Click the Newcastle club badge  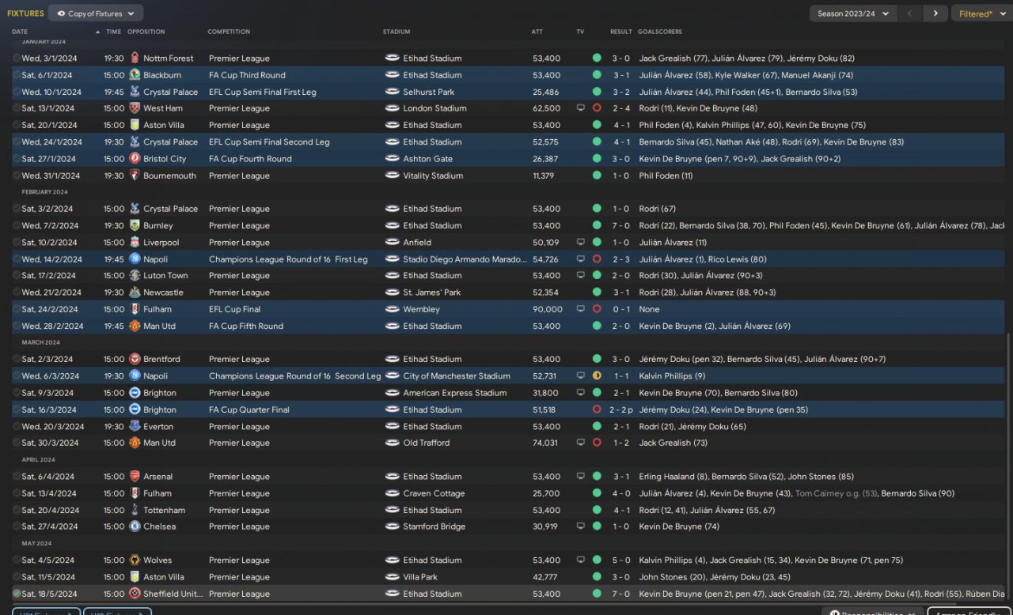click(x=135, y=292)
